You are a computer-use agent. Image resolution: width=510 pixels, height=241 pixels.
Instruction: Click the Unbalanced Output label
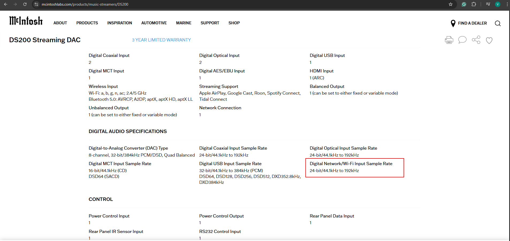tap(109, 108)
